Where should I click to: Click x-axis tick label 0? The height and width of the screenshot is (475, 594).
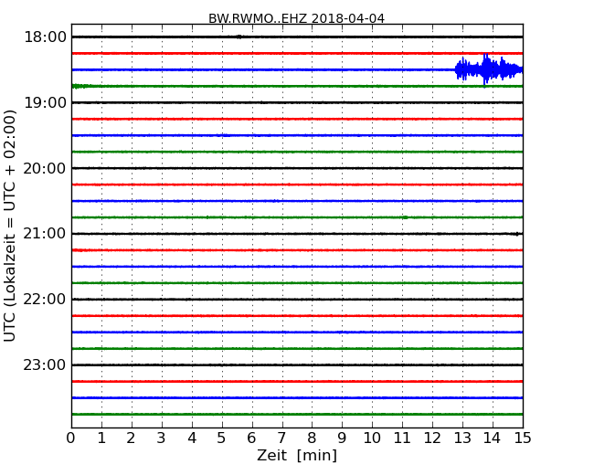click(x=71, y=438)
